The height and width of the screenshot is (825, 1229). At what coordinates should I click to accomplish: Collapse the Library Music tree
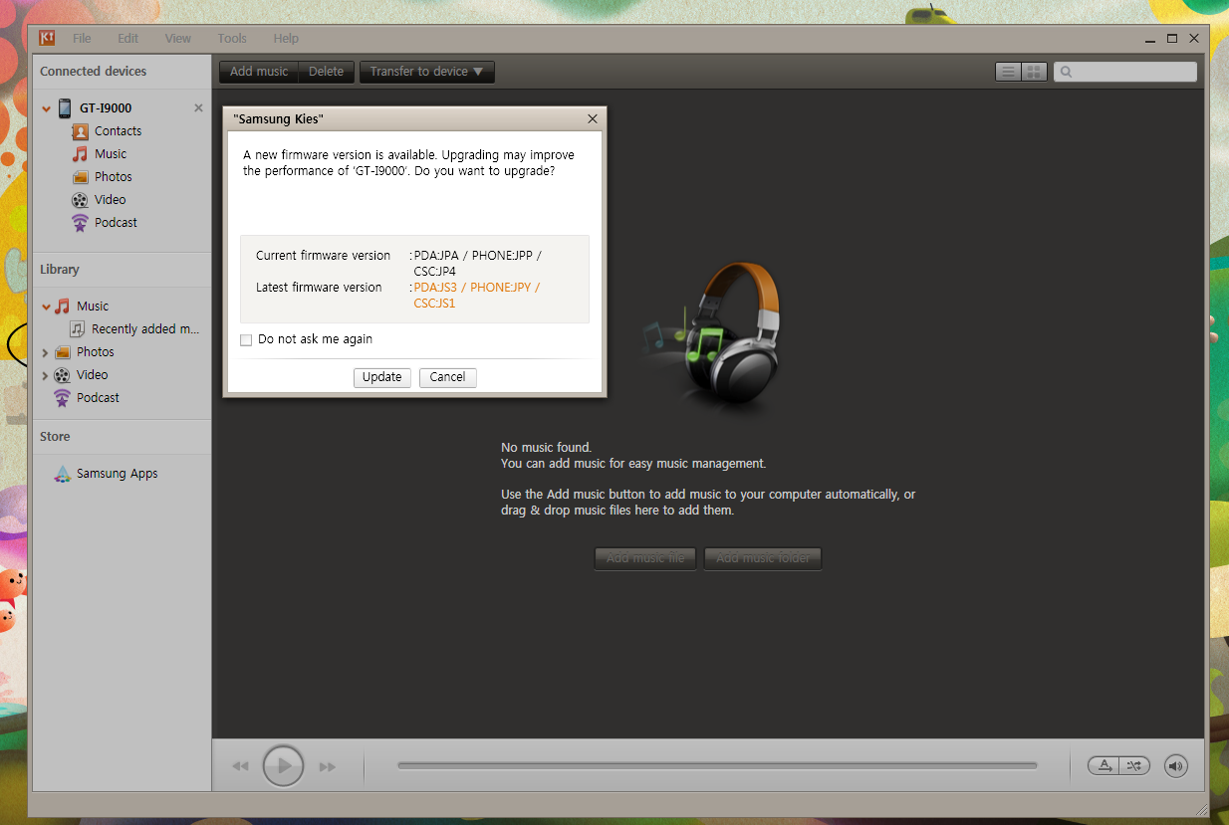(x=46, y=307)
